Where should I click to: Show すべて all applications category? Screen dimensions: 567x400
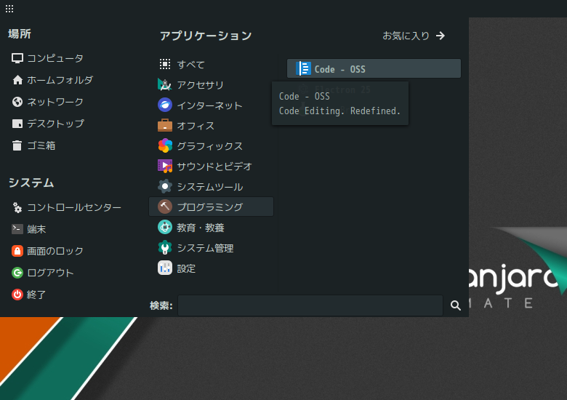pyautogui.click(x=212, y=65)
